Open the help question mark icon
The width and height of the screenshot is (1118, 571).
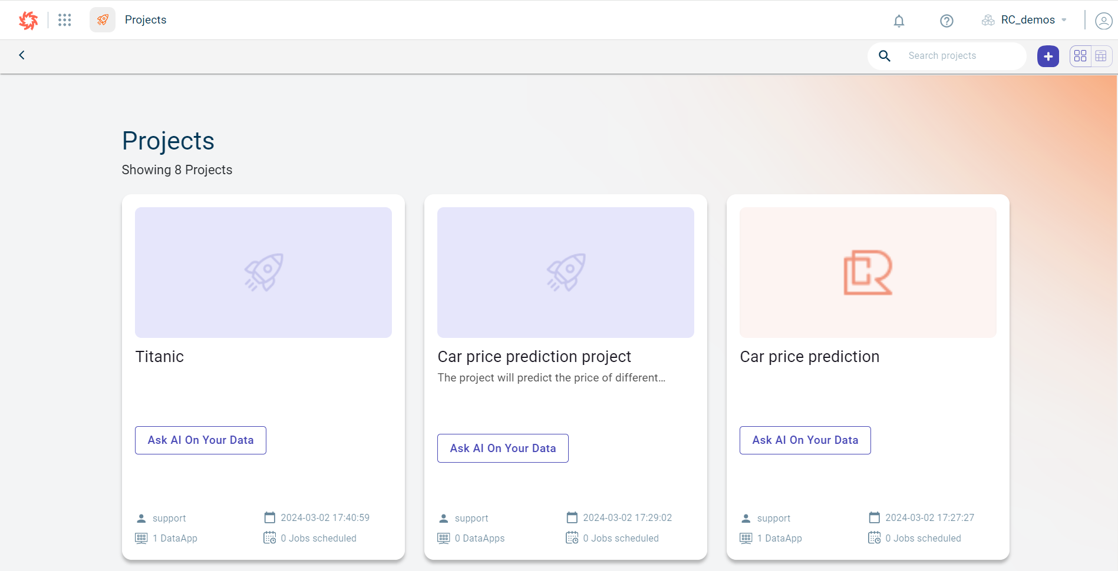pos(946,21)
